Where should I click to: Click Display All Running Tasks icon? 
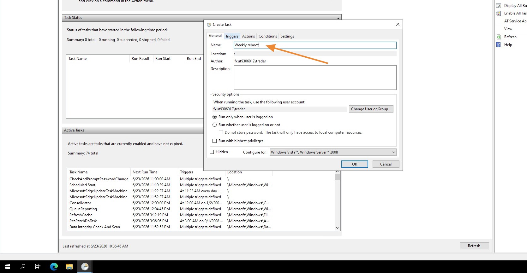(499, 6)
